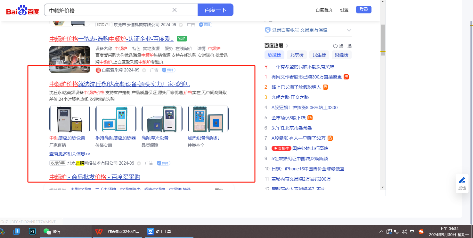Click the blue plus icon in the taskbar
473x238 pixels.
(17, 231)
